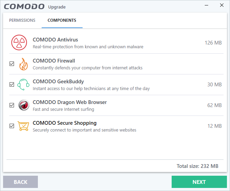The height and width of the screenshot is (191, 230).
Task: Click the COMODO Antivirus biohazard icon
Action: tap(19, 43)
